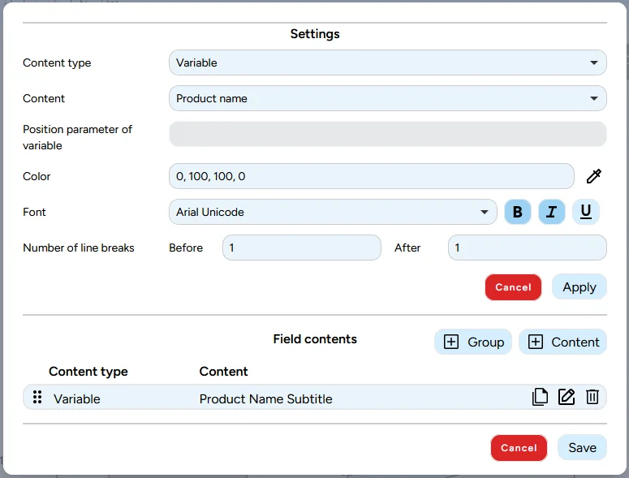
Task: Add new Content to field contents
Action: [562, 342]
